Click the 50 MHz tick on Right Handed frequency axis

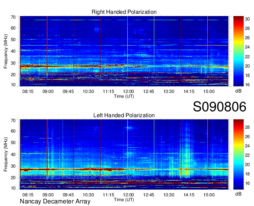coord(13,40)
